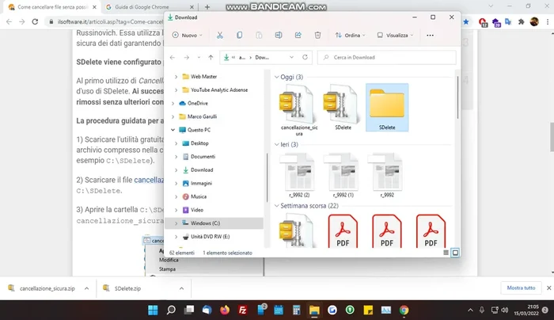Go up one folder level in Explorer
Image resolution: width=554 pixels, height=320 pixels.
pyautogui.click(x=211, y=57)
